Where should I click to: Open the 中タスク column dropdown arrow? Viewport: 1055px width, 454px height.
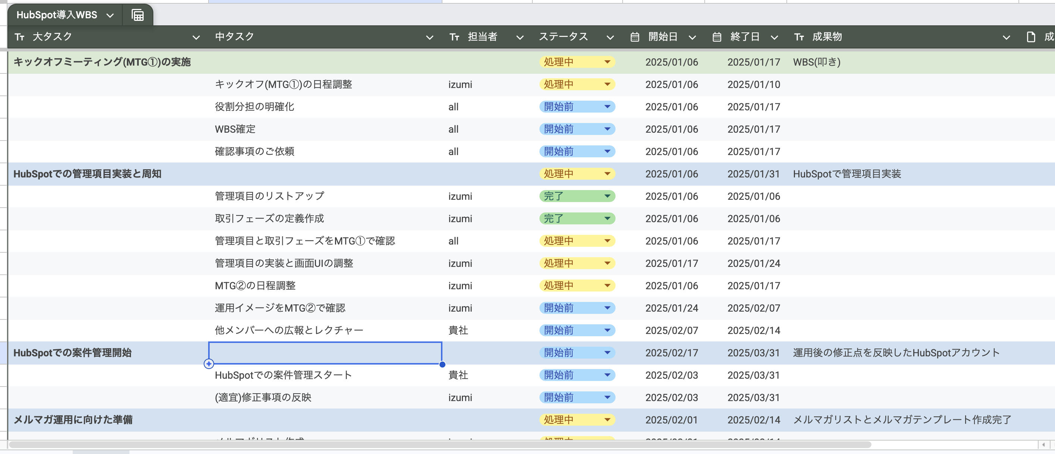pyautogui.click(x=430, y=38)
